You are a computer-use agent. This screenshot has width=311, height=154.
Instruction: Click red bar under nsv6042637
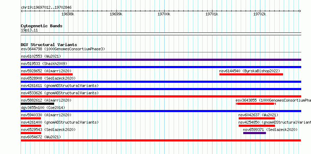click(256, 118)
